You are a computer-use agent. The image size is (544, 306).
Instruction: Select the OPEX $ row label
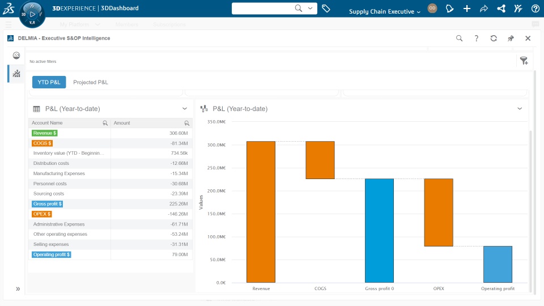coord(41,214)
